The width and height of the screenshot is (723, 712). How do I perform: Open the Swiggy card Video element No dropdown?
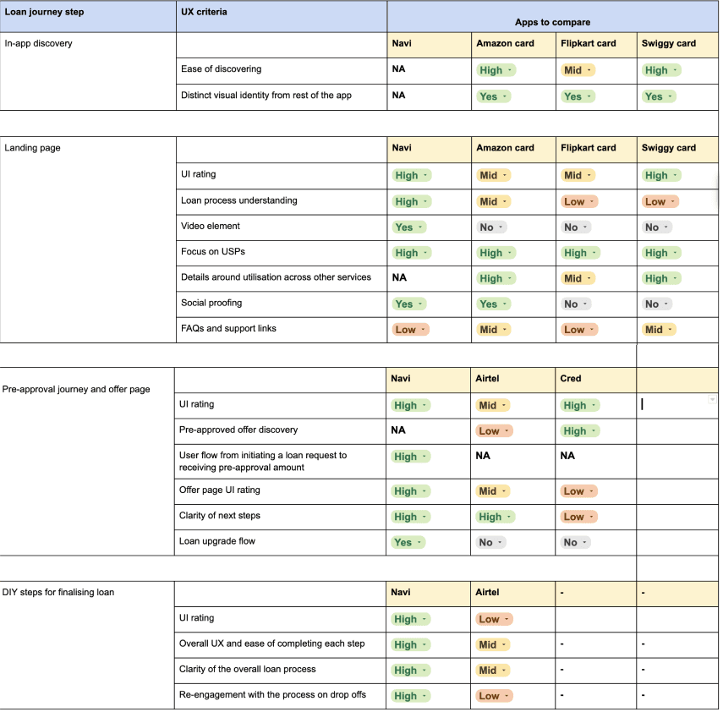(656, 227)
